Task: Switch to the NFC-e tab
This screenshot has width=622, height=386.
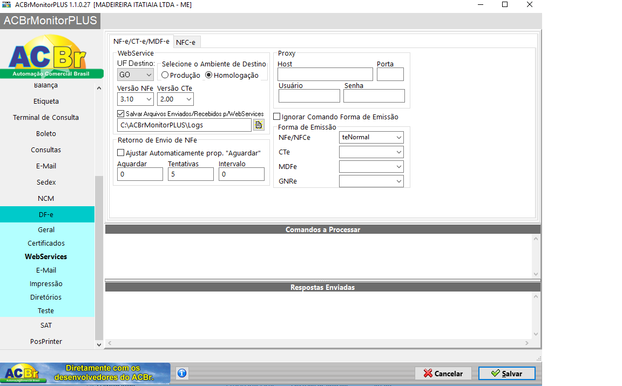Action: click(x=186, y=42)
